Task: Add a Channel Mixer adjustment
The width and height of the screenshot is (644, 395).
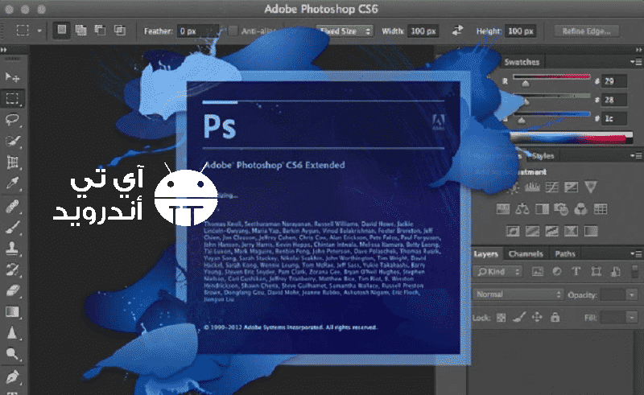Action: (x=580, y=209)
